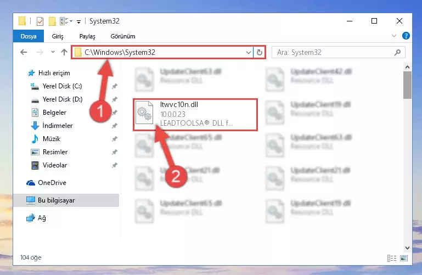
Task: Open recent locations dropdown arrow
Action: 53,52
